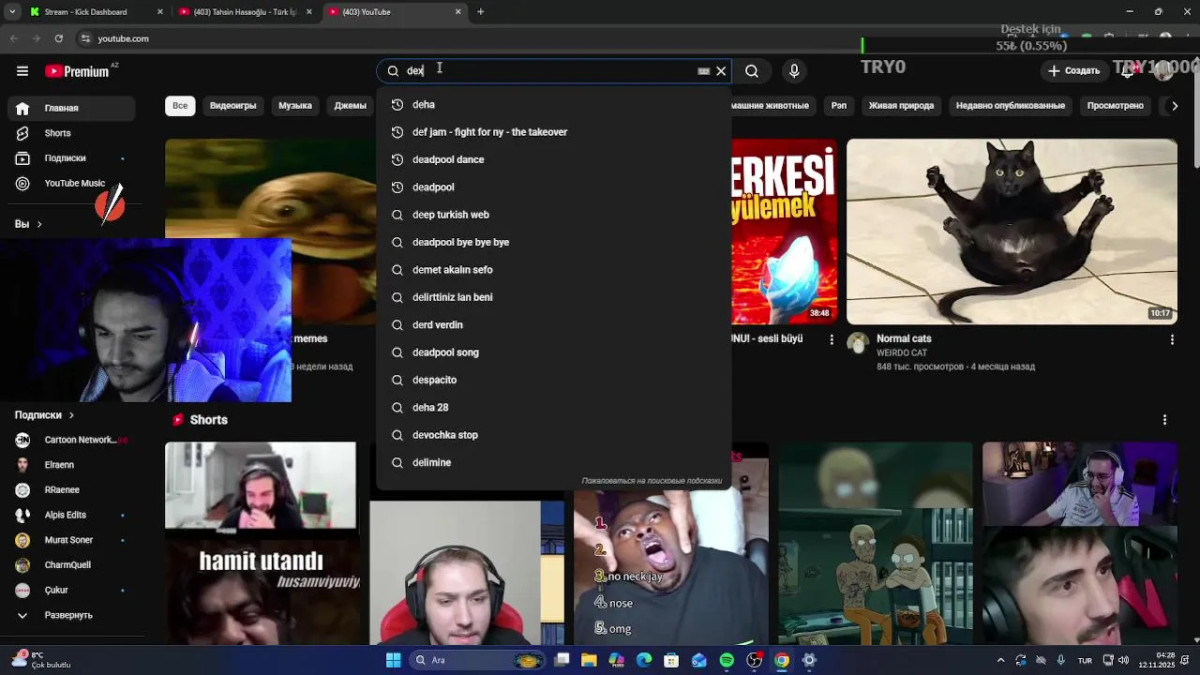Open Alpis Edits channel subscription
This screenshot has width=1200, height=675.
tap(72, 515)
